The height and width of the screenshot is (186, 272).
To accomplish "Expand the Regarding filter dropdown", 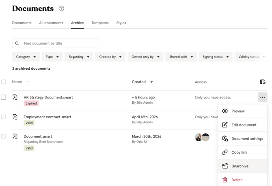I will point(79,57).
